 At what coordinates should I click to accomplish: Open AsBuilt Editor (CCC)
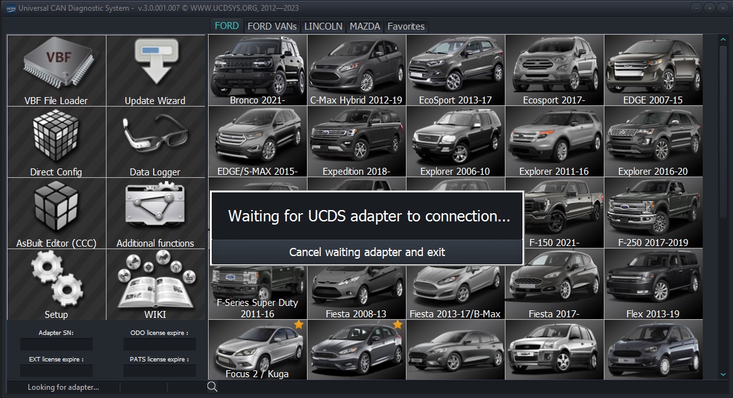pyautogui.click(x=56, y=213)
